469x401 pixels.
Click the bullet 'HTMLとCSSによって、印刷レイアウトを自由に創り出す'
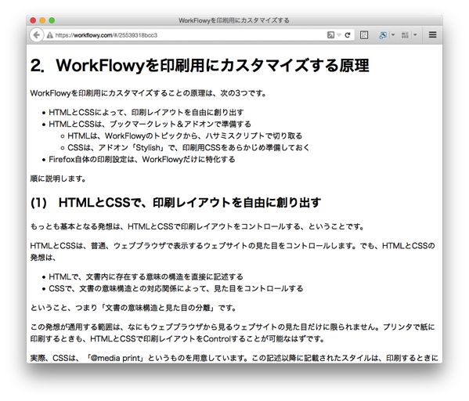tap(146, 113)
